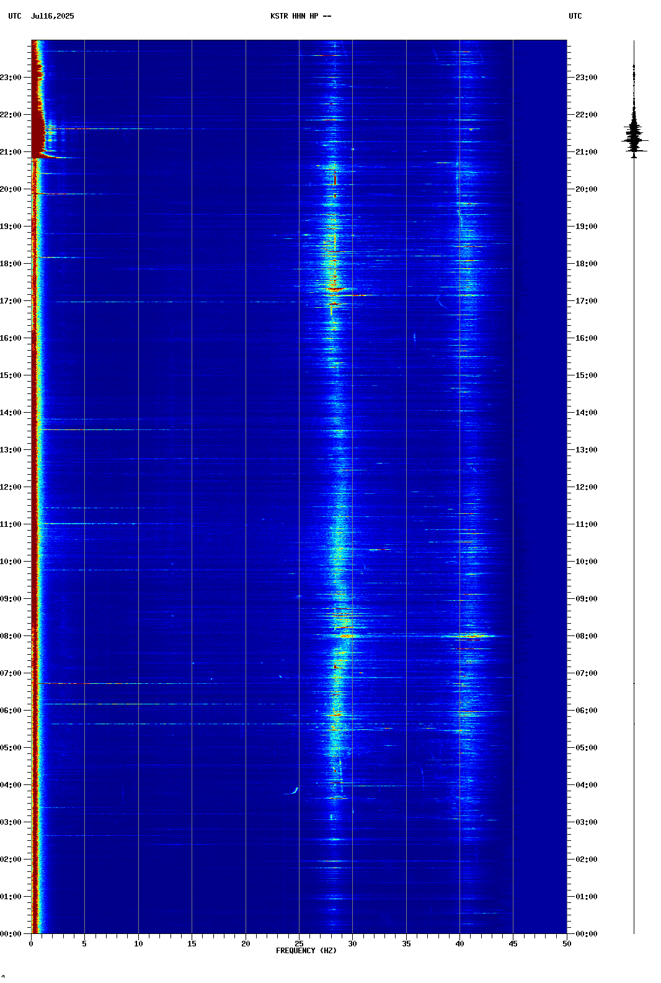Click the top-left 'UTC' label

coord(15,16)
